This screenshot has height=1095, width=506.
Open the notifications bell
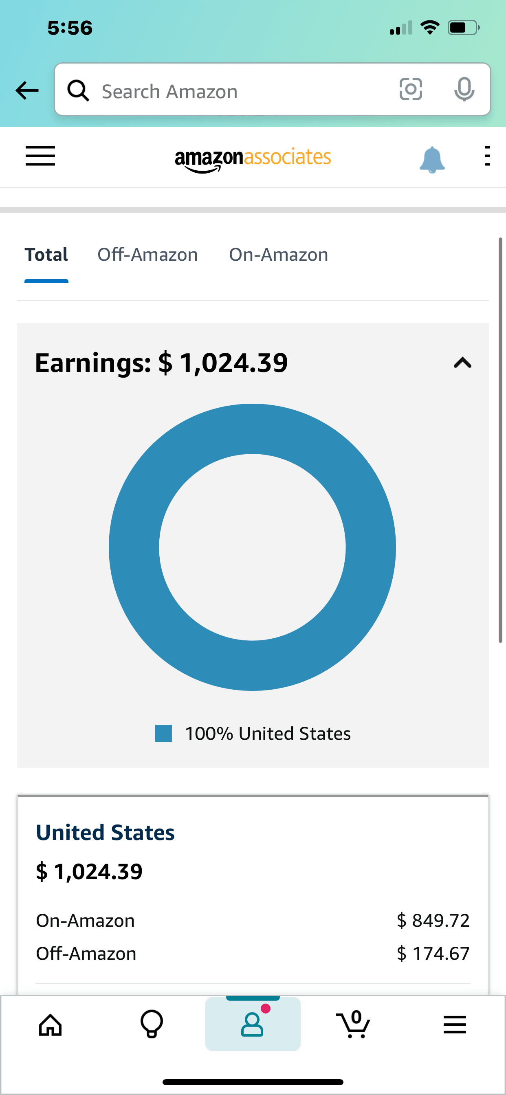click(x=431, y=159)
